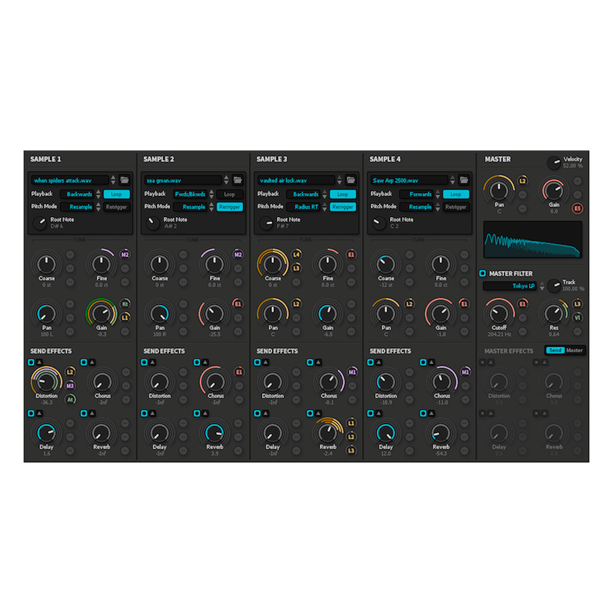Click triangle icon above Sample 1 Distortion
The width and height of the screenshot is (613, 613).
(39, 363)
